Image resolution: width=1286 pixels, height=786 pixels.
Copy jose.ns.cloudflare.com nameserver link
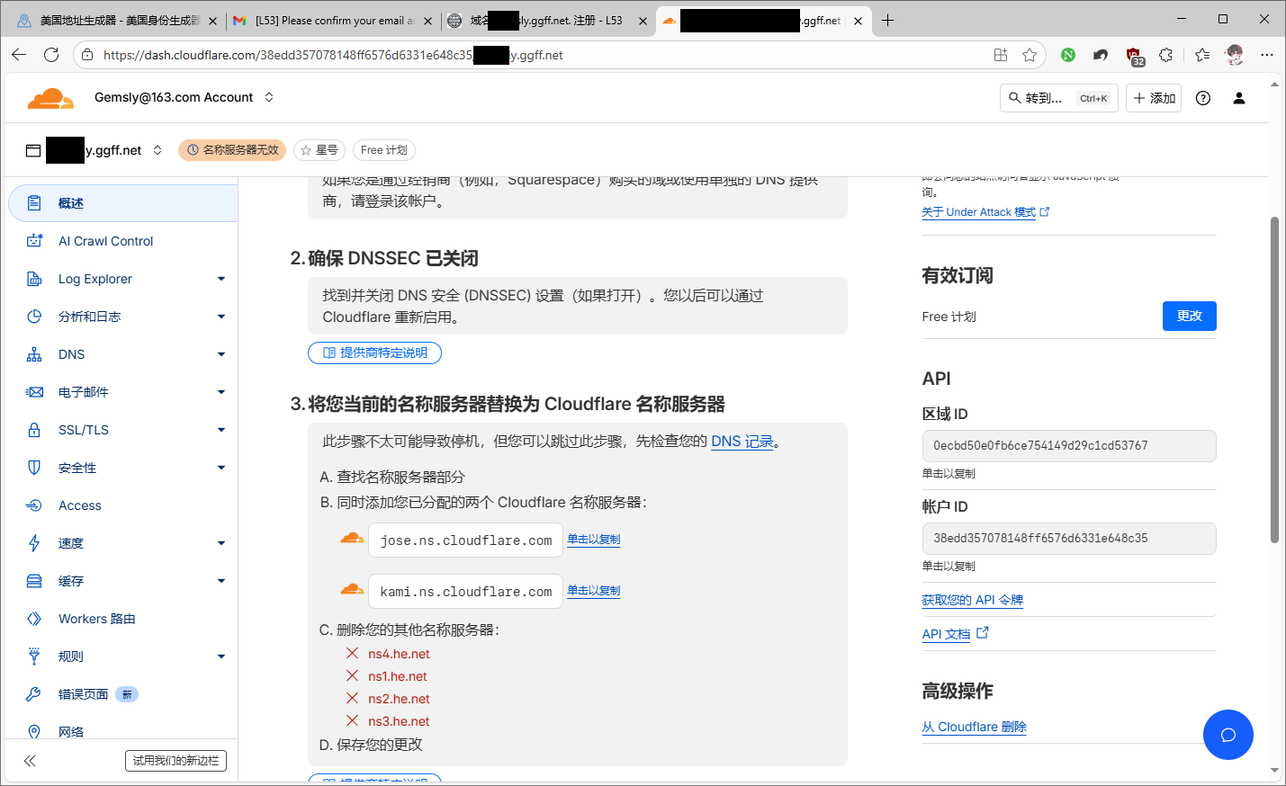pyautogui.click(x=593, y=540)
